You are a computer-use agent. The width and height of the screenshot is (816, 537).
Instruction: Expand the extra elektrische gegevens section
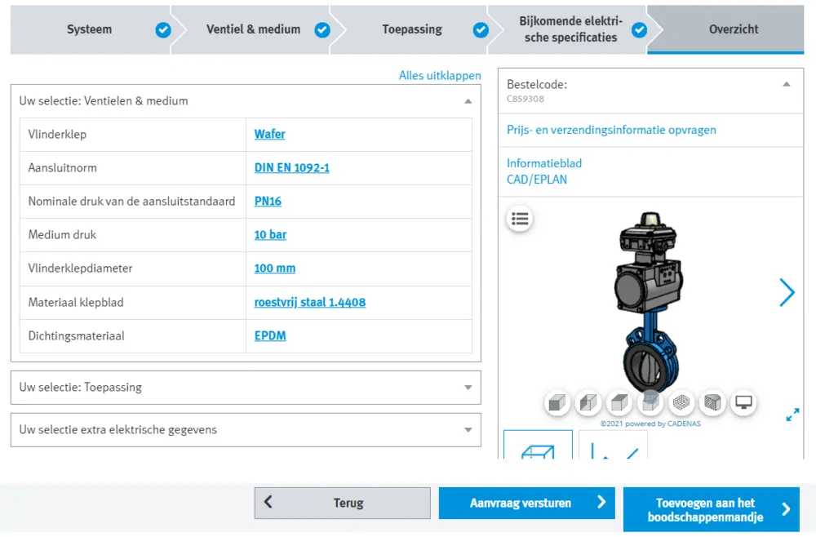pyautogui.click(x=468, y=430)
